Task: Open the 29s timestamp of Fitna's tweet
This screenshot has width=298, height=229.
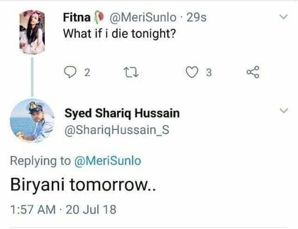Action: pos(197,17)
